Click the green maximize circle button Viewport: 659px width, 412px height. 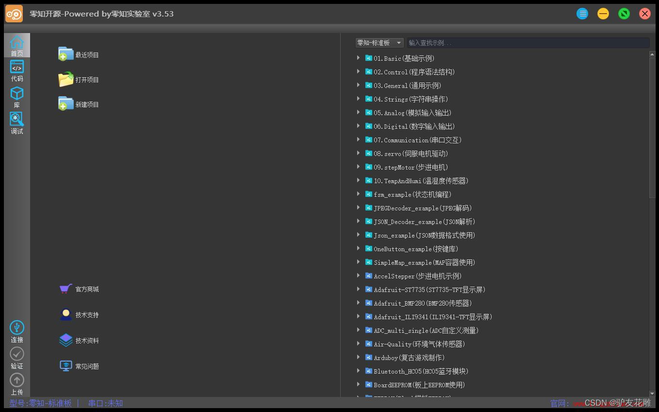click(x=624, y=14)
